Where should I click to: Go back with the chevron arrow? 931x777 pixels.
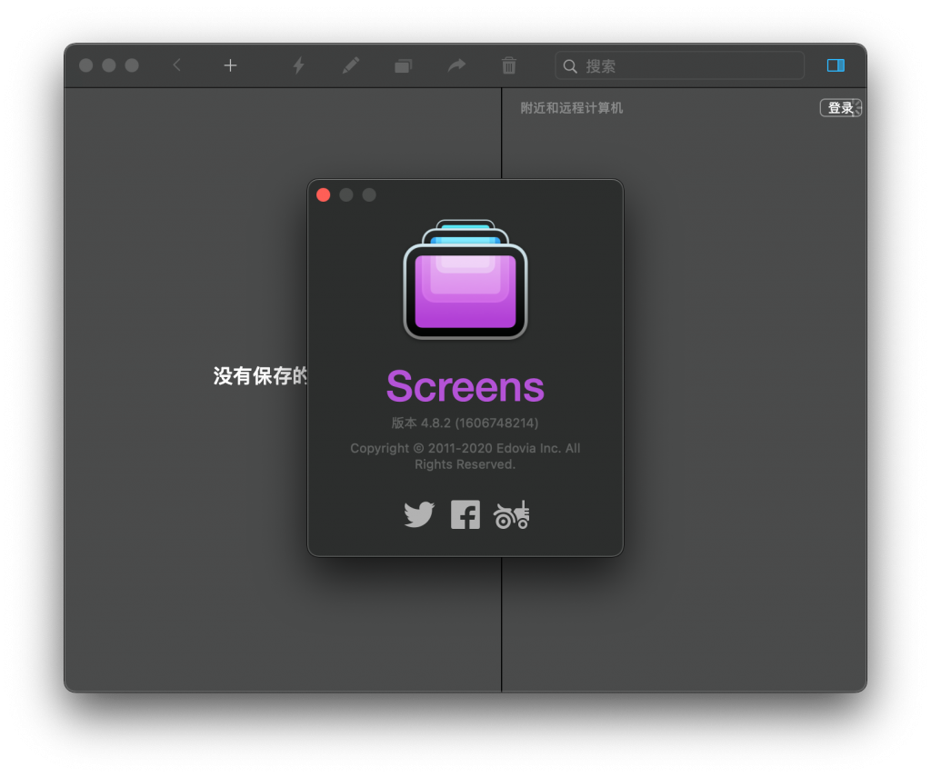[x=177, y=65]
